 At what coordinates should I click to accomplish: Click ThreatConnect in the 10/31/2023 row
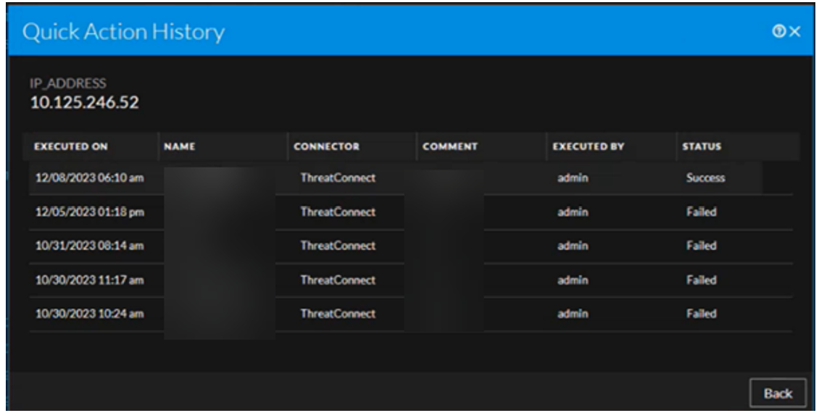338,246
